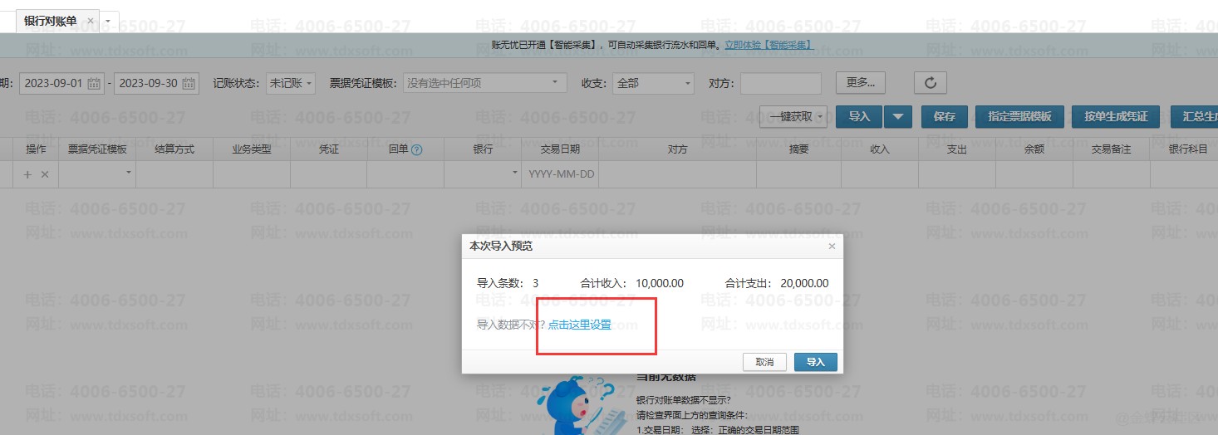1218x435 pixels.
Task: Delete the row with the X icon
Action: [45, 174]
